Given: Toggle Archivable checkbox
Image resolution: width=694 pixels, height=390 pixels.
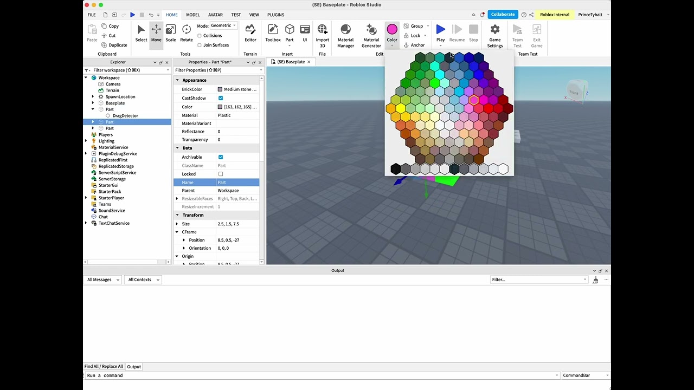Looking at the screenshot, I should [x=221, y=157].
